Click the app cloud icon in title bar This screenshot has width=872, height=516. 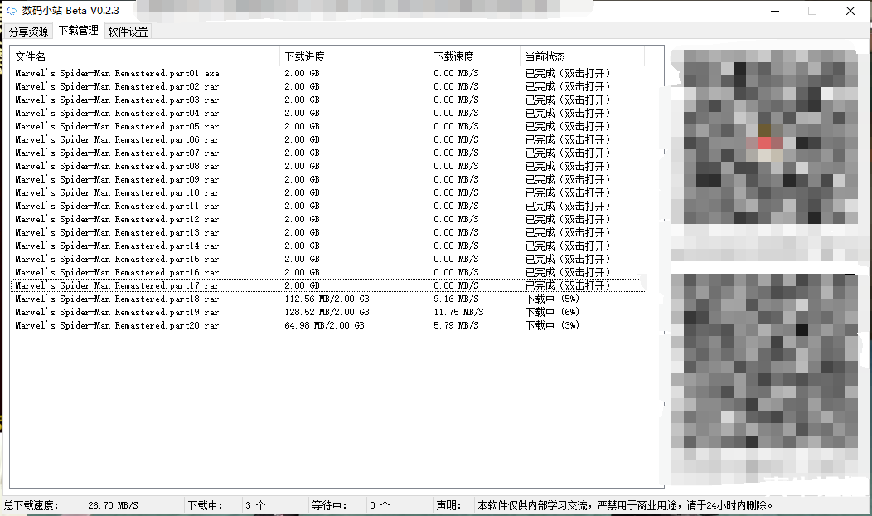11,11
